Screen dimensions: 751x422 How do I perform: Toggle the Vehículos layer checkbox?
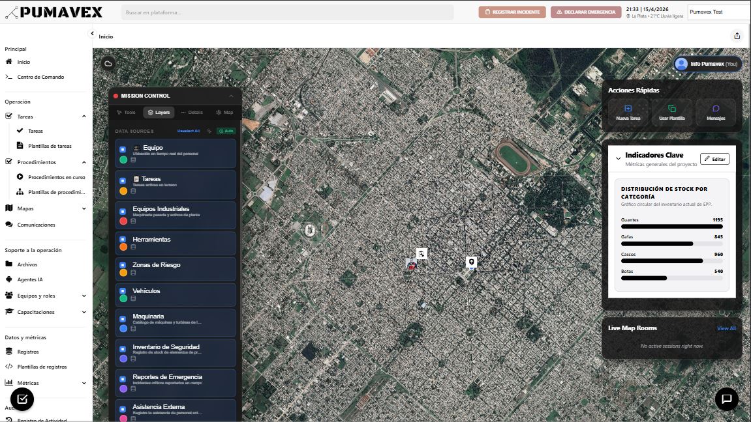[x=123, y=290]
